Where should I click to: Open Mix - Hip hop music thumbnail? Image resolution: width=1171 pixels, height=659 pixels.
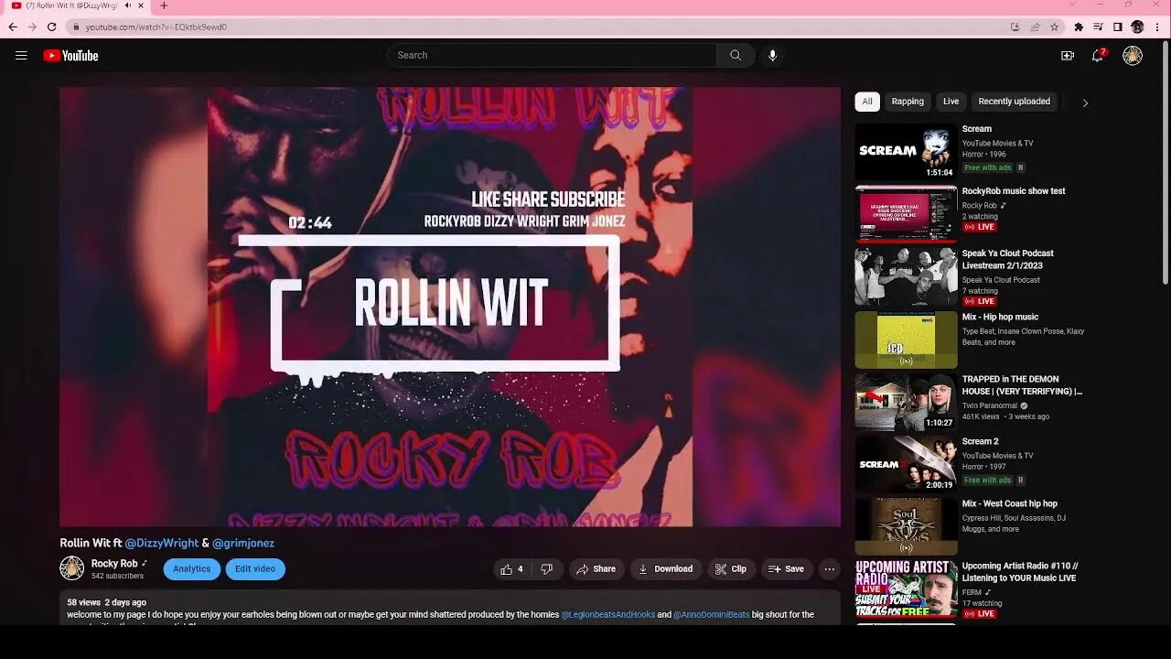[x=906, y=340]
